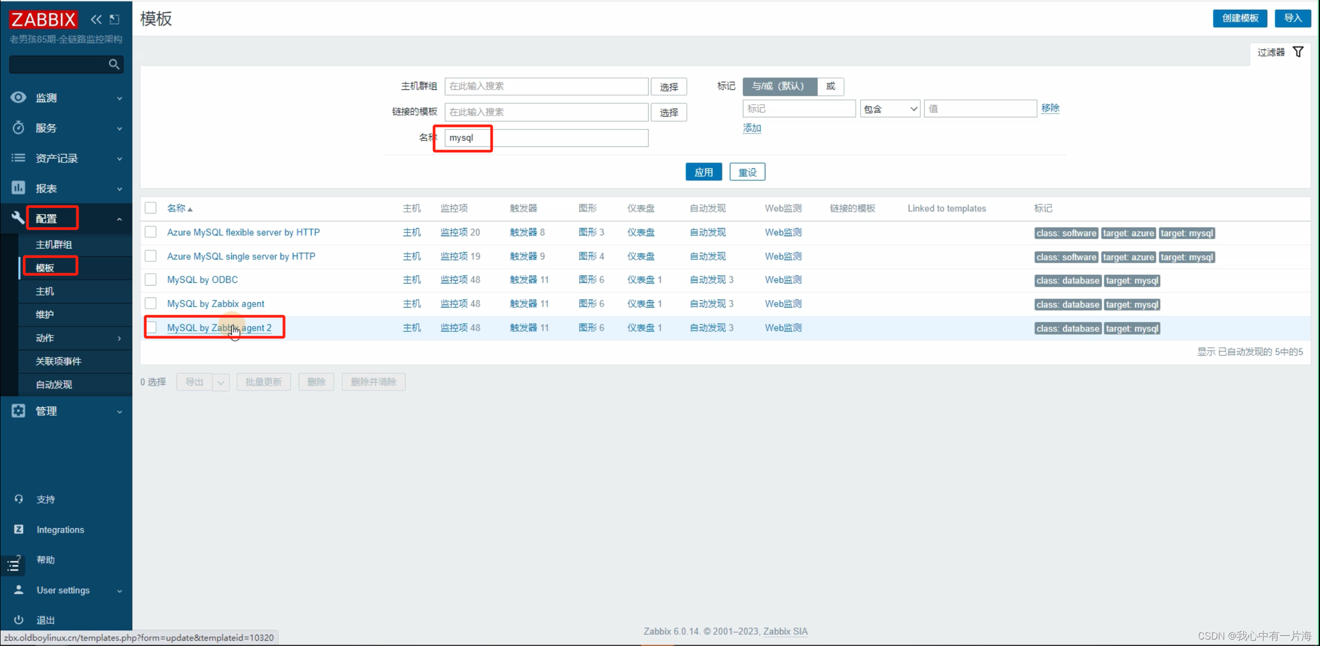This screenshot has width=1320, height=646.
Task: Open 主机 in the sidebar
Action: pyautogui.click(x=45, y=291)
